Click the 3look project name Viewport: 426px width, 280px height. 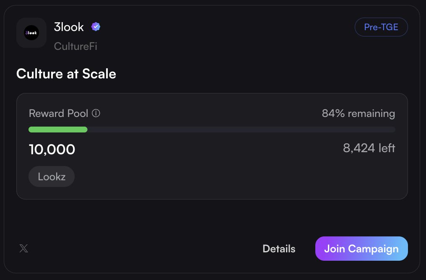tap(69, 27)
